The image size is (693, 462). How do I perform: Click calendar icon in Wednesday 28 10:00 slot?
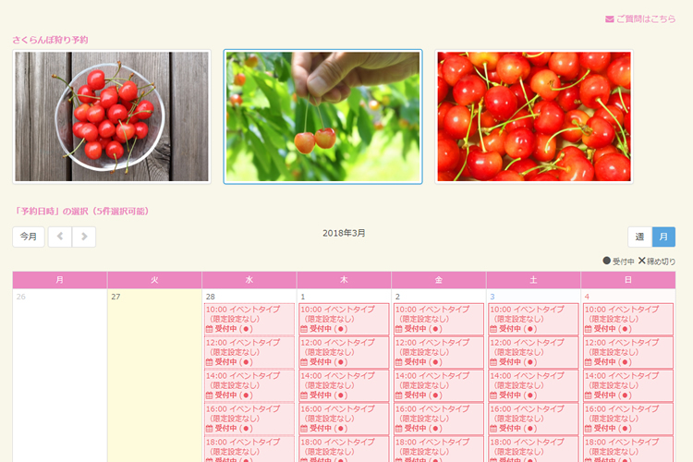click(x=209, y=329)
